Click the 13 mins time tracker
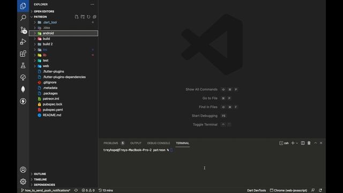Screen dimensions: 343x193 (x=106, y=190)
